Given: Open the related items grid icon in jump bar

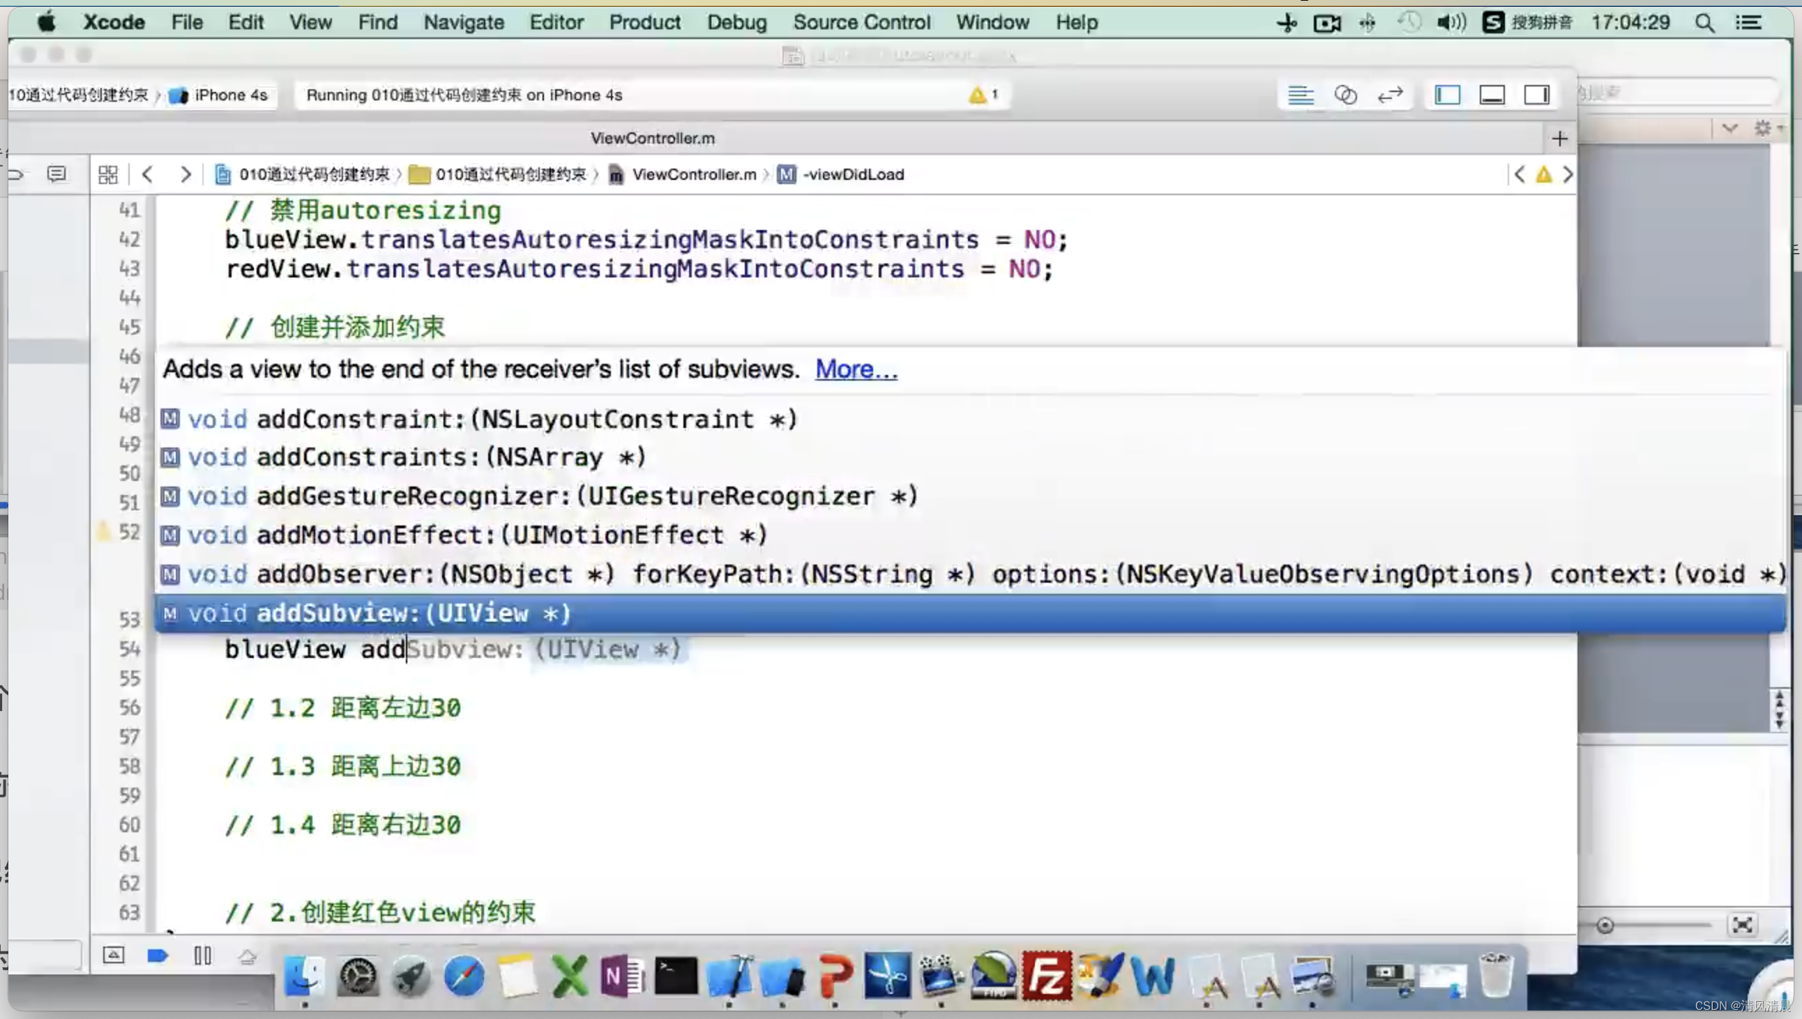Looking at the screenshot, I should [108, 174].
